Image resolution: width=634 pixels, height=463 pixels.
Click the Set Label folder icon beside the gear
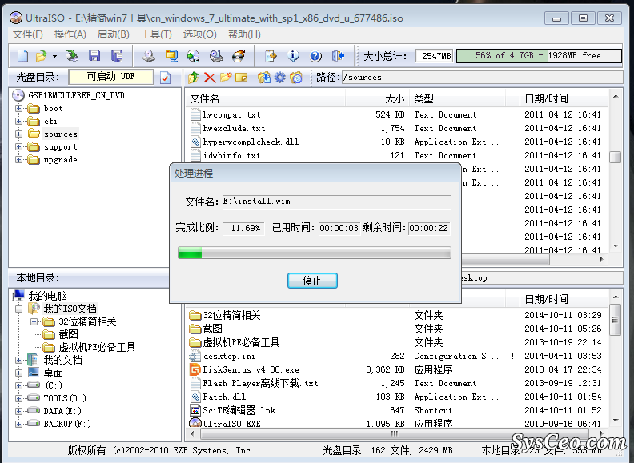[x=296, y=77]
